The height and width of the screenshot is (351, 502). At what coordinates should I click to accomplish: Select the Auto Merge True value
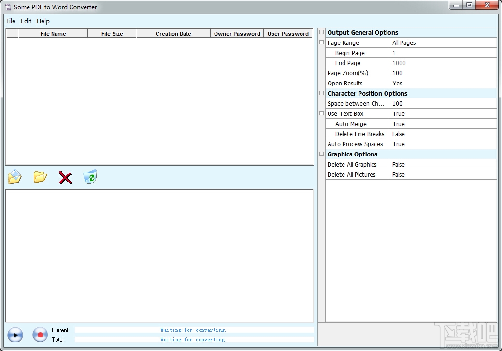[444, 124]
